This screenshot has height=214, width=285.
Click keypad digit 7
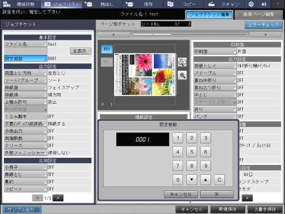[x=178, y=165]
